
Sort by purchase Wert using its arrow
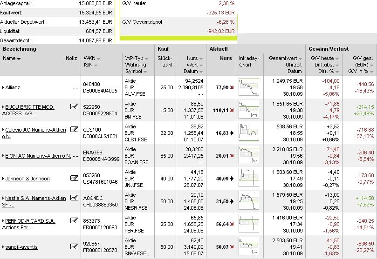[x=201, y=65]
